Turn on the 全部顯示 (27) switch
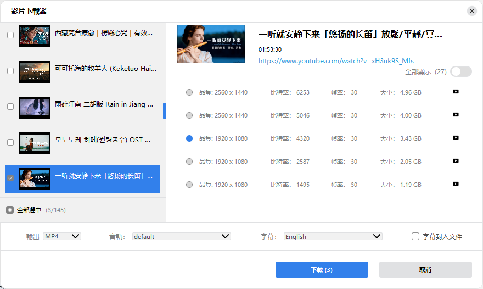Screen dimensions: 483x289 [461, 71]
